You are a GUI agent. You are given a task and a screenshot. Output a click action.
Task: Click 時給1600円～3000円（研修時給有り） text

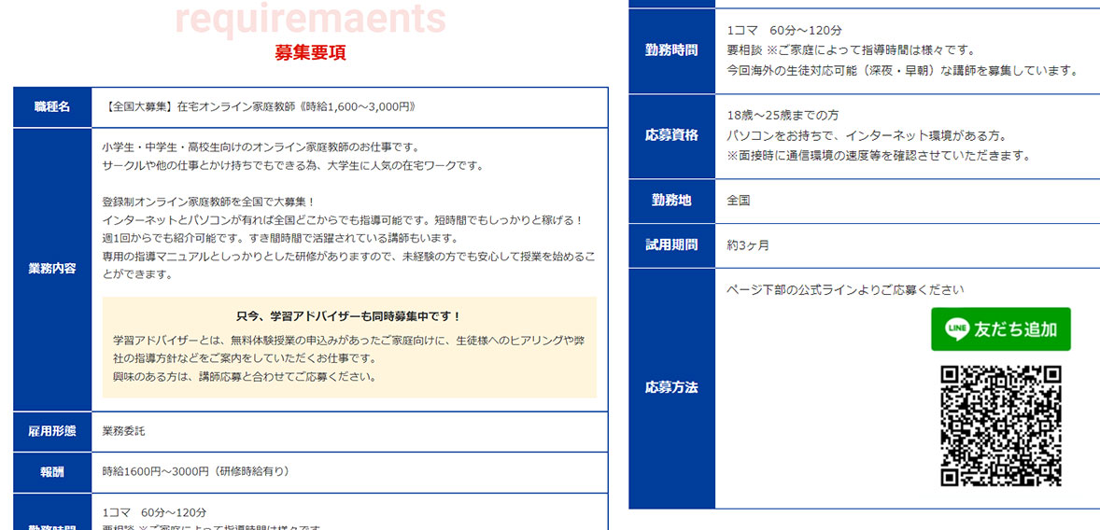coord(196,472)
